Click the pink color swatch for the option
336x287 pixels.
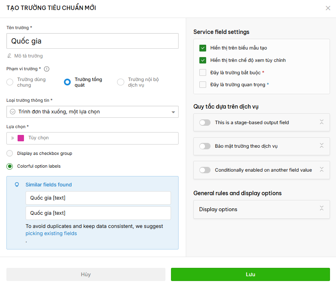click(21, 138)
